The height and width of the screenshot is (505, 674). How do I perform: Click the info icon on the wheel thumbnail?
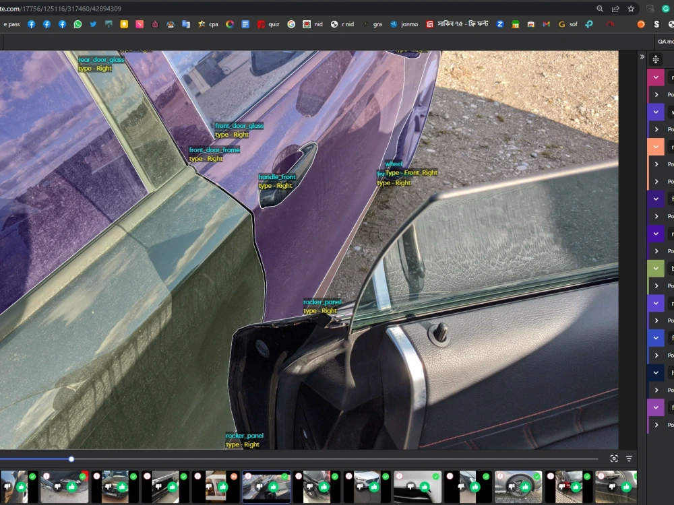point(500,476)
